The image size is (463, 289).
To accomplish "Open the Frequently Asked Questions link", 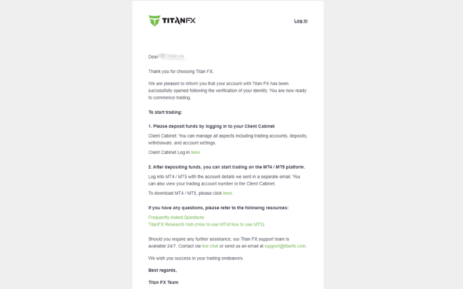I will coord(176,217).
